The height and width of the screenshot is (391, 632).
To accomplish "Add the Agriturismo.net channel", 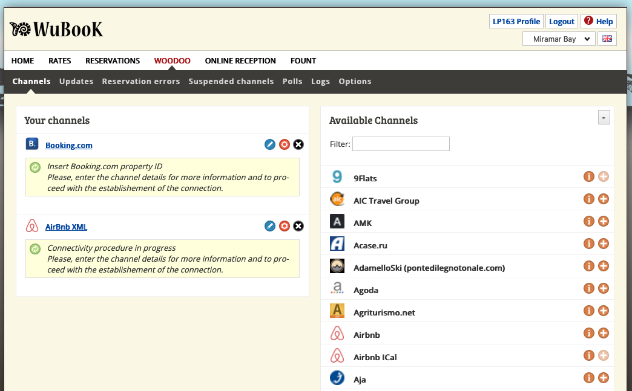I will click(604, 311).
